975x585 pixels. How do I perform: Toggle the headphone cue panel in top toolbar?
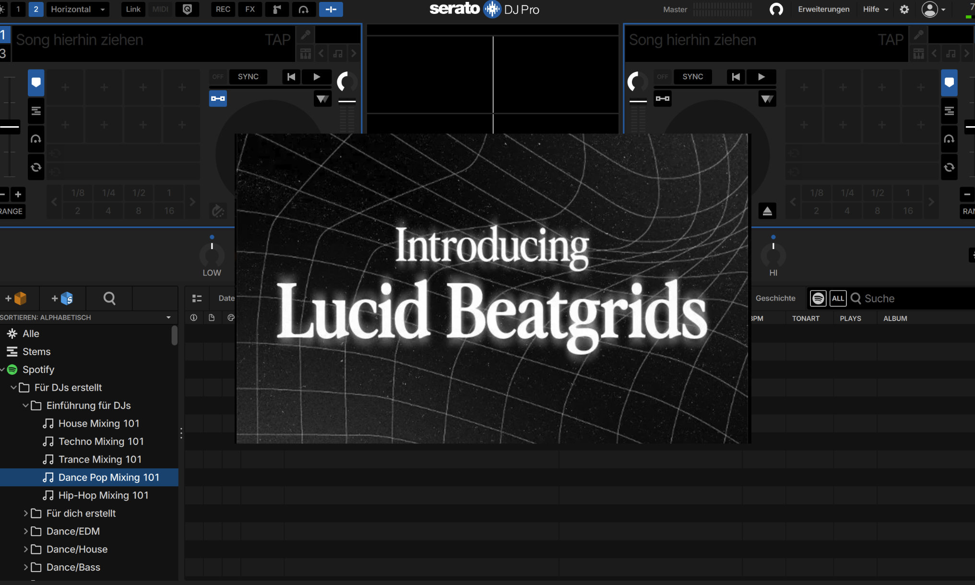click(304, 9)
